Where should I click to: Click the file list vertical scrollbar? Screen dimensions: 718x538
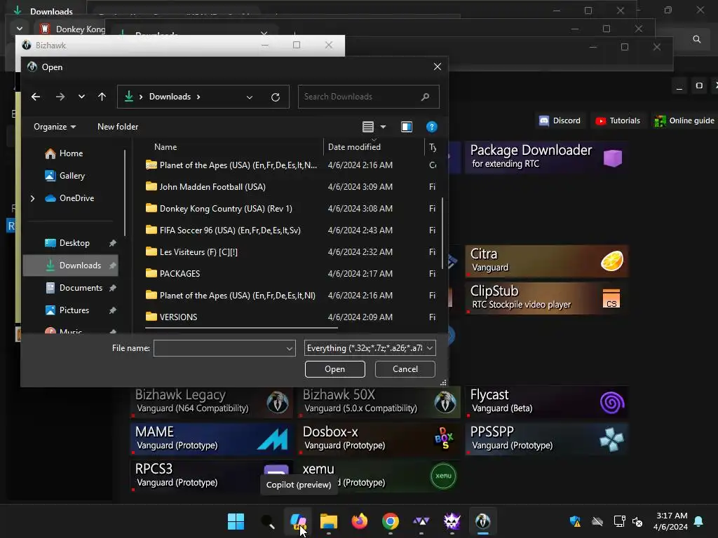click(442, 233)
